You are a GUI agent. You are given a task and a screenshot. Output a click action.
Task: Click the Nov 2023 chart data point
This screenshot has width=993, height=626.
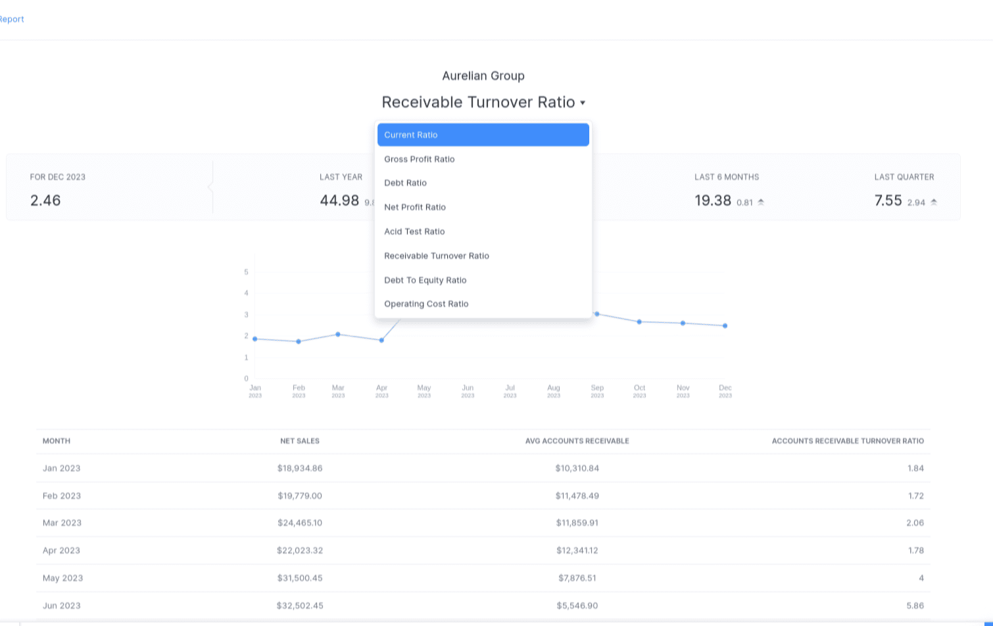[x=683, y=323]
